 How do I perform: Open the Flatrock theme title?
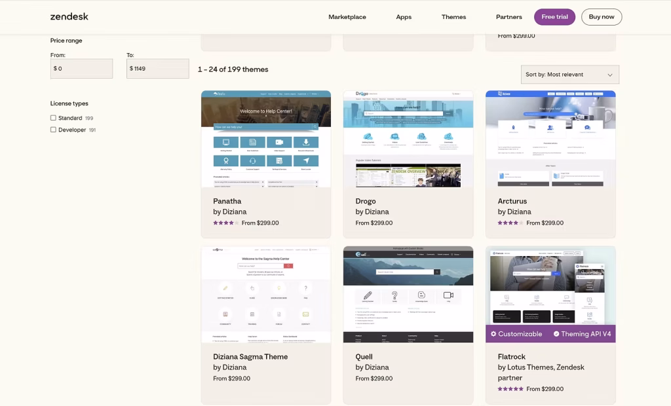(x=511, y=357)
